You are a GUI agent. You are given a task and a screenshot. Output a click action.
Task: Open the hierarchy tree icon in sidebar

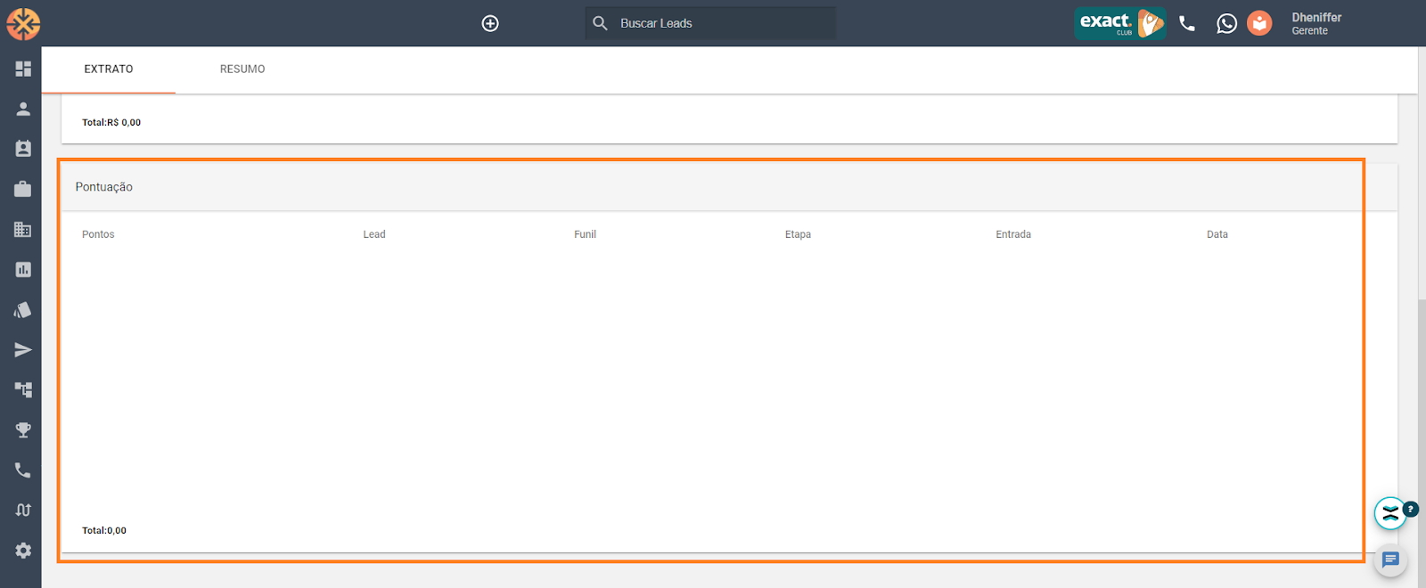point(23,390)
